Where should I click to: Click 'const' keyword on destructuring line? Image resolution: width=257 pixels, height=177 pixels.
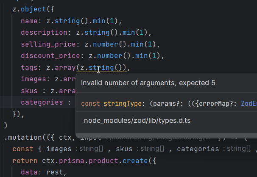point(23,149)
